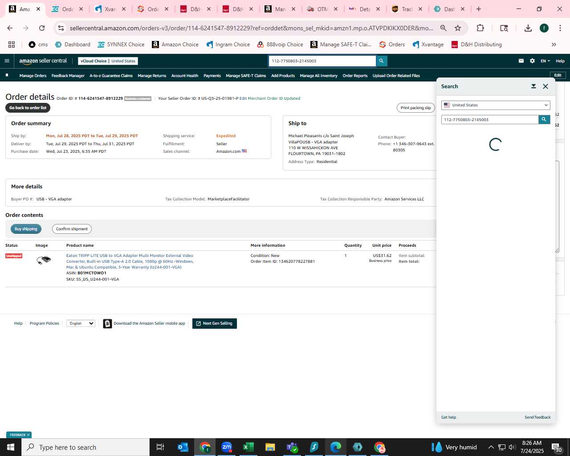
Task: Click Send feedback in Search panel
Action: coord(537,417)
